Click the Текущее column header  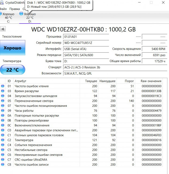(x=89, y=81)
